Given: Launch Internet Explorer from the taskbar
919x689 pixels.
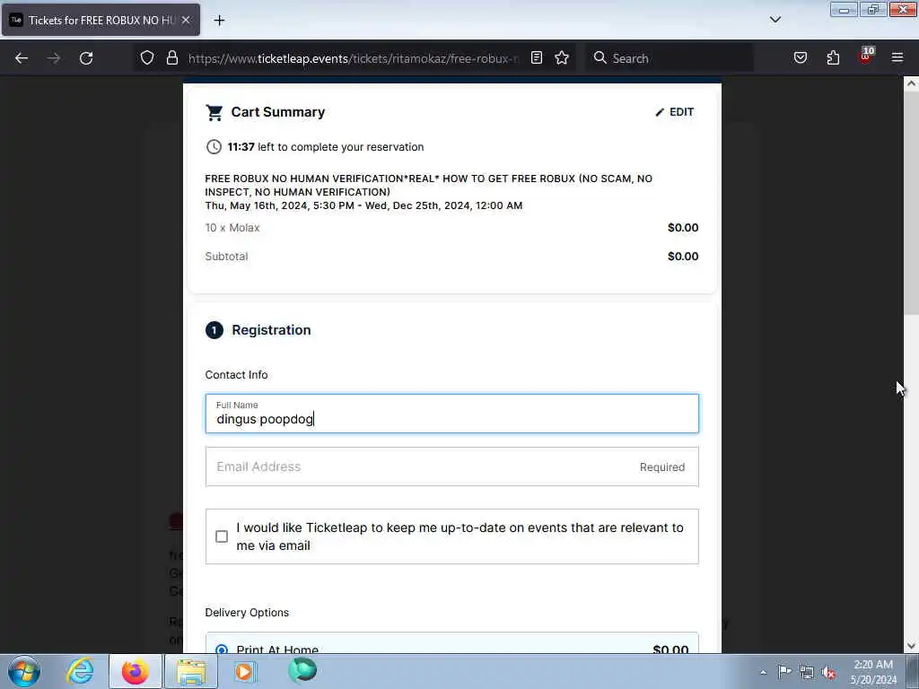Looking at the screenshot, I should pyautogui.click(x=80, y=671).
